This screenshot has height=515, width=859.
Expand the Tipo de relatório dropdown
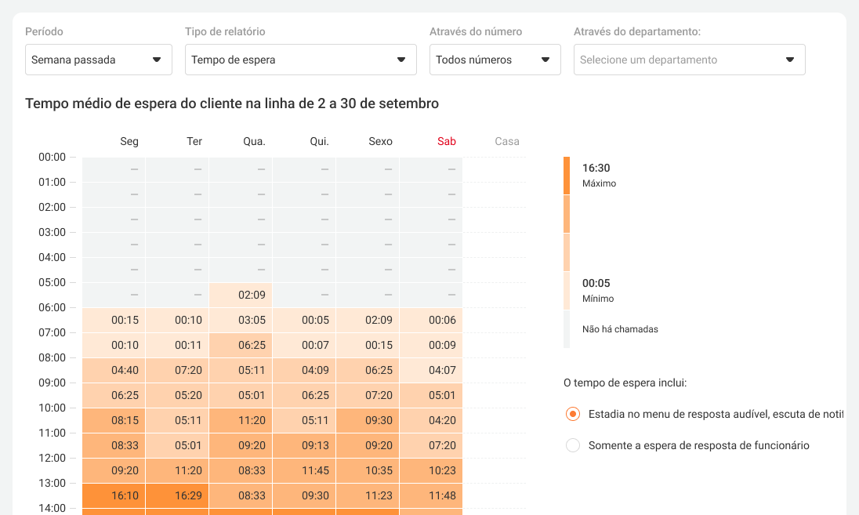(x=300, y=60)
